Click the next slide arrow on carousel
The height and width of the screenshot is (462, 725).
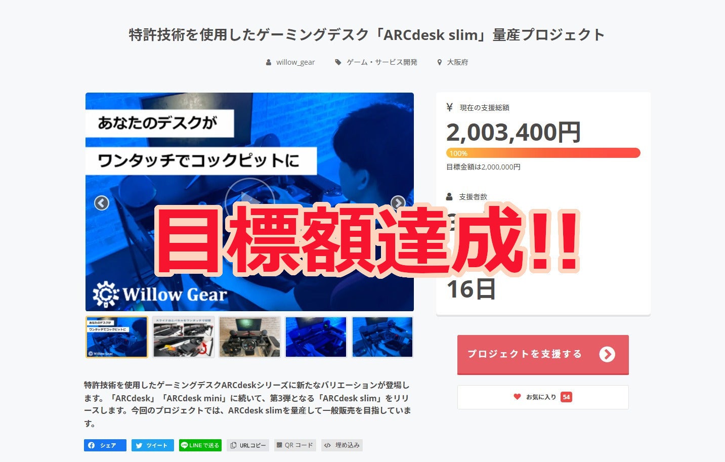tap(398, 203)
